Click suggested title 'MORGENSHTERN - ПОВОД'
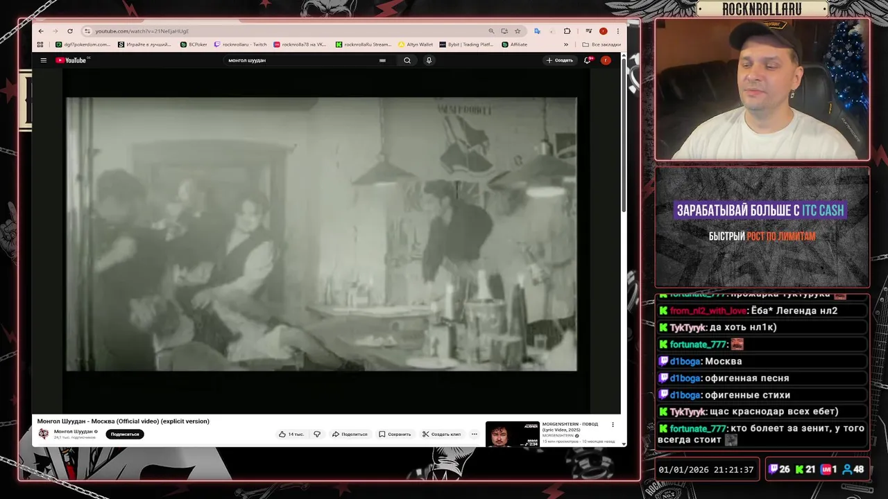The height and width of the screenshot is (499, 888). (570, 426)
